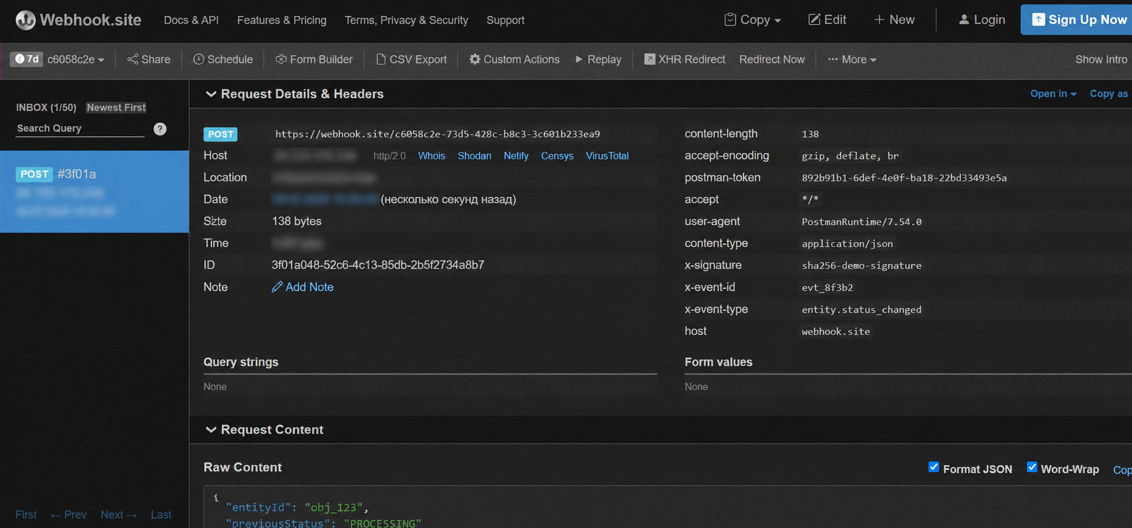The image size is (1132, 528).
Task: Click Show Intro
Action: (1101, 60)
